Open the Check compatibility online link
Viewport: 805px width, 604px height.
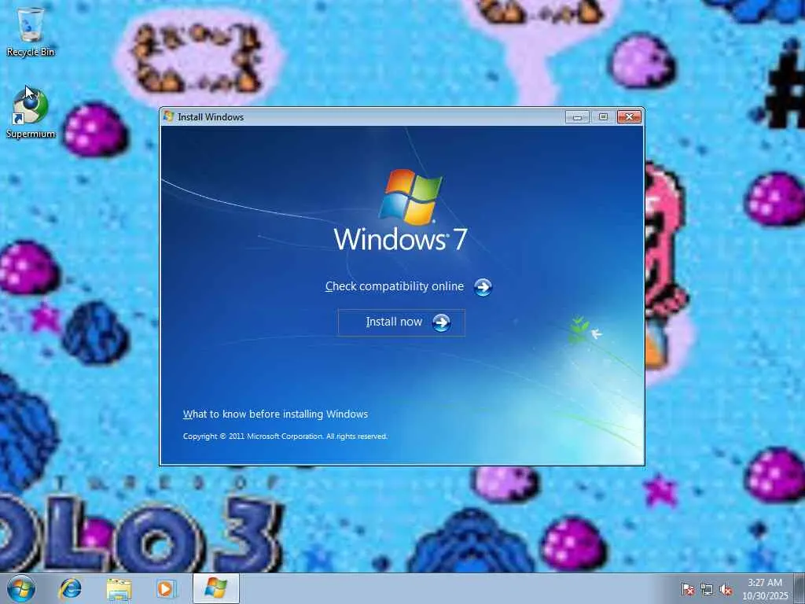click(x=395, y=286)
